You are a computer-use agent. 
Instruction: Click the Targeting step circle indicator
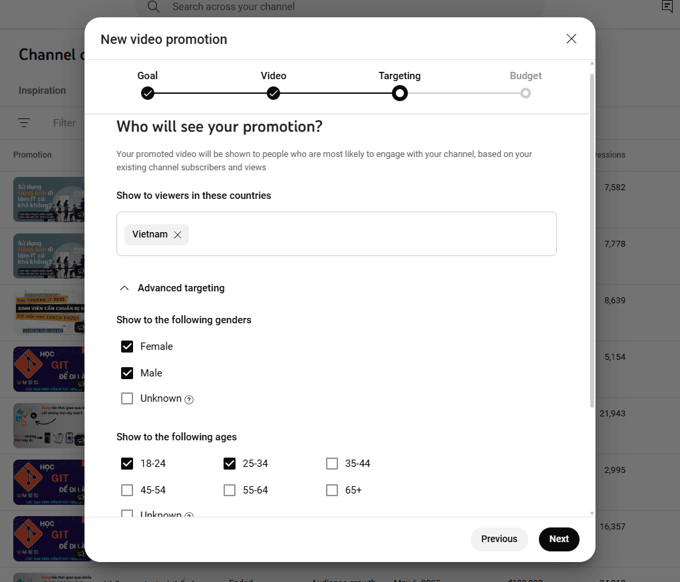tap(399, 93)
